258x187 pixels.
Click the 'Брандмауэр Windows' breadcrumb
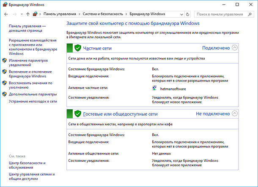pos(147,14)
